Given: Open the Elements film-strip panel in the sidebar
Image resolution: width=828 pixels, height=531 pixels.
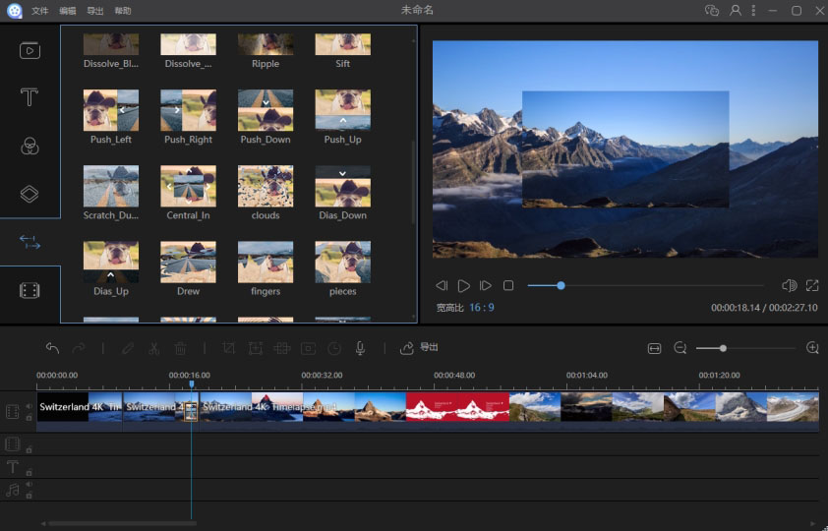Looking at the screenshot, I should tap(30, 290).
